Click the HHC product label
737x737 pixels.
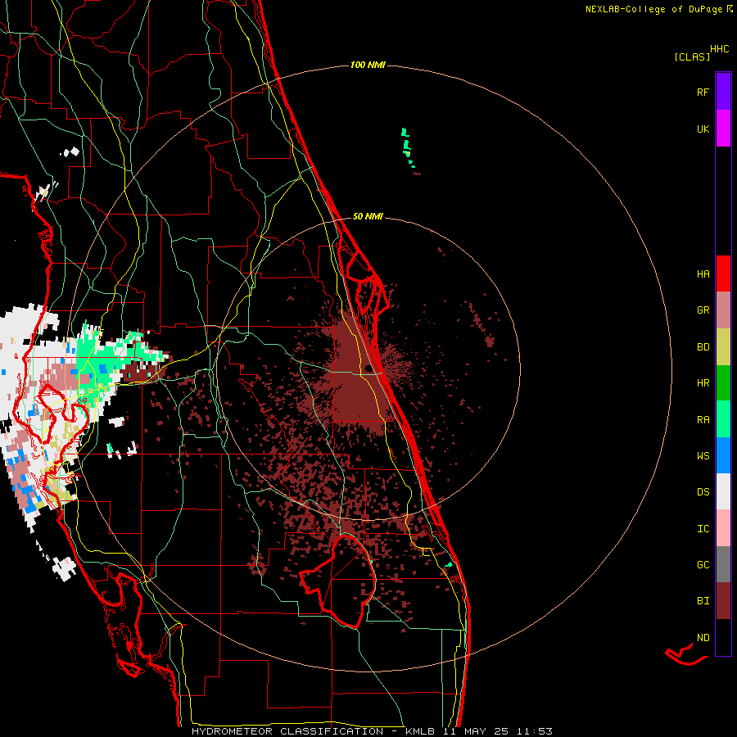point(720,49)
